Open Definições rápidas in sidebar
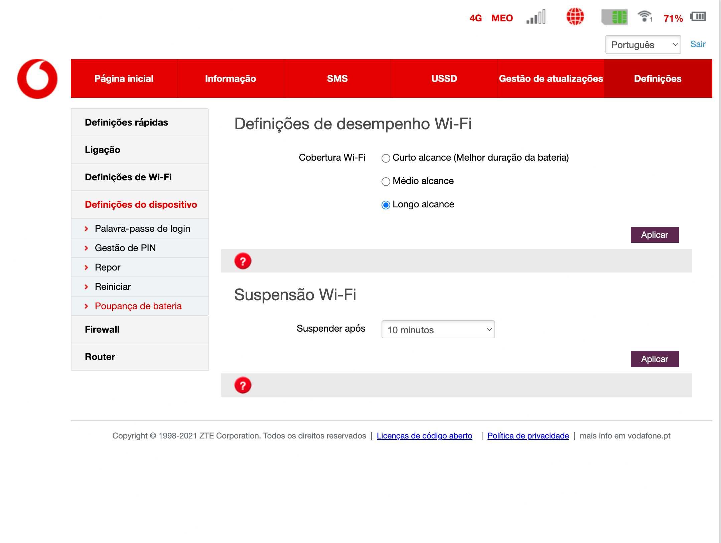 pyautogui.click(x=140, y=122)
